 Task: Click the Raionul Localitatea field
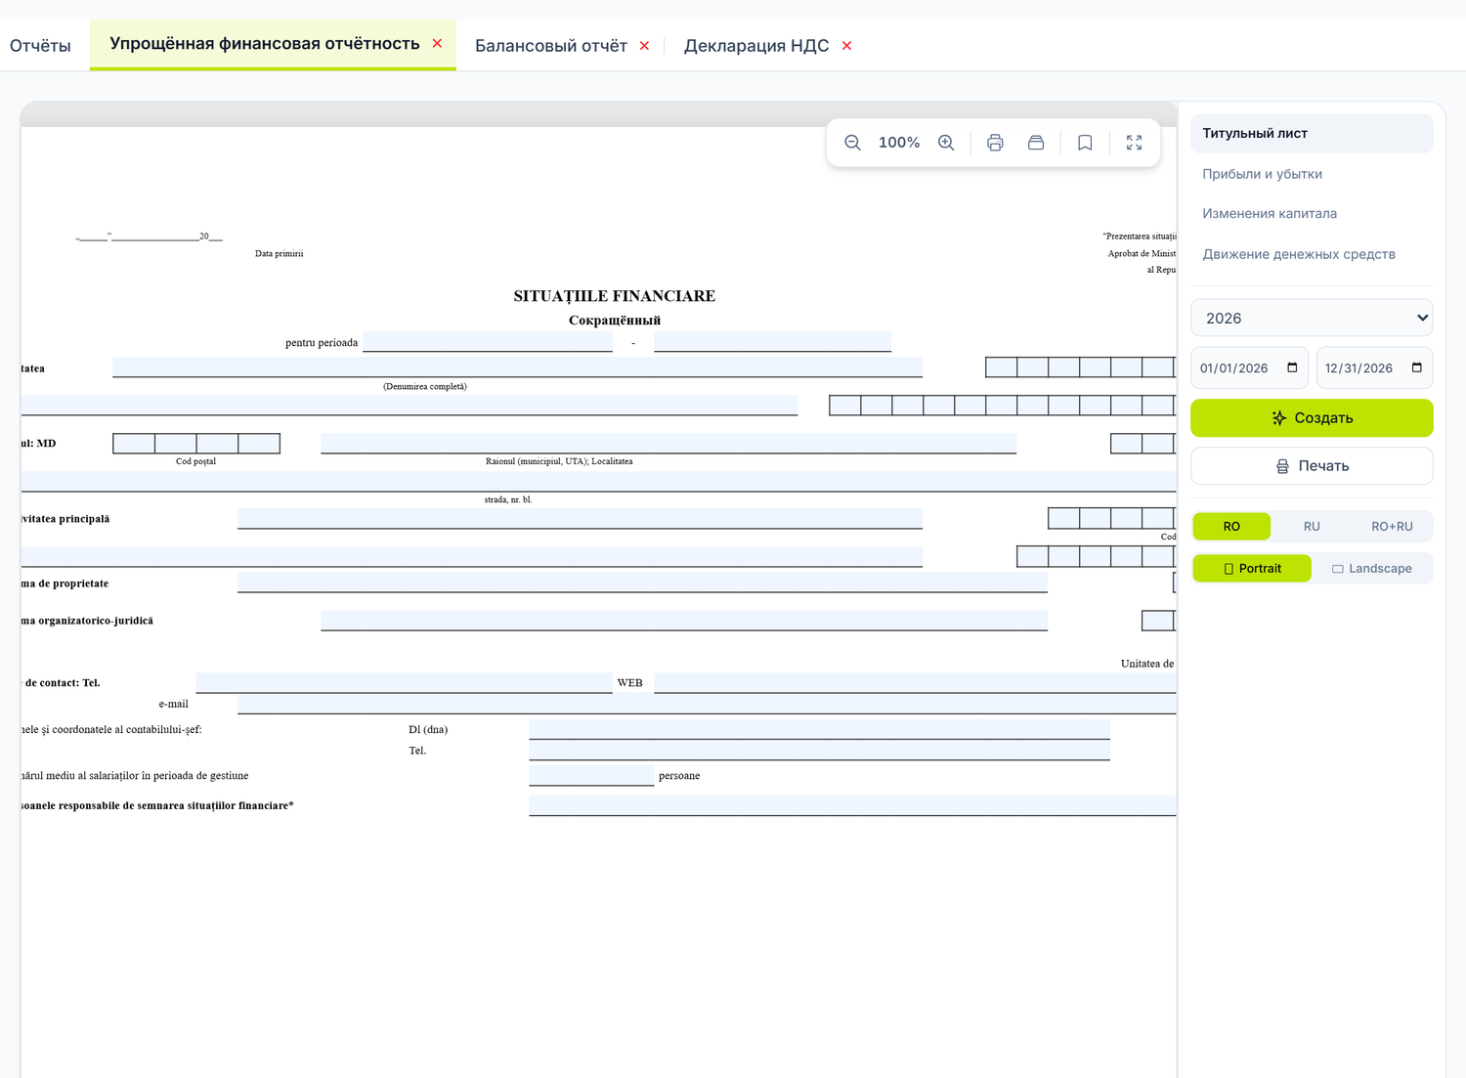(x=668, y=444)
